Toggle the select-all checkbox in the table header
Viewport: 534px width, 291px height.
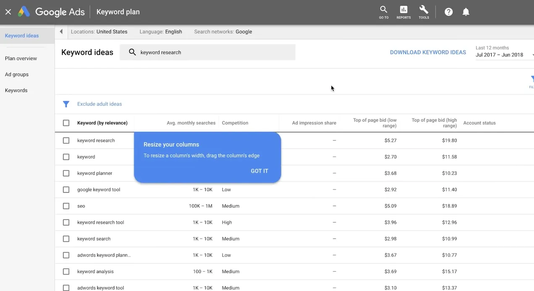point(66,123)
